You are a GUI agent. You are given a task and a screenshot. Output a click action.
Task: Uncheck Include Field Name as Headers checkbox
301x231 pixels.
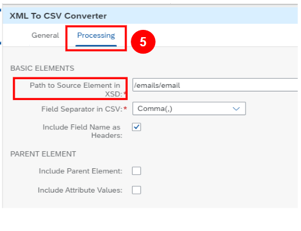[x=136, y=127]
